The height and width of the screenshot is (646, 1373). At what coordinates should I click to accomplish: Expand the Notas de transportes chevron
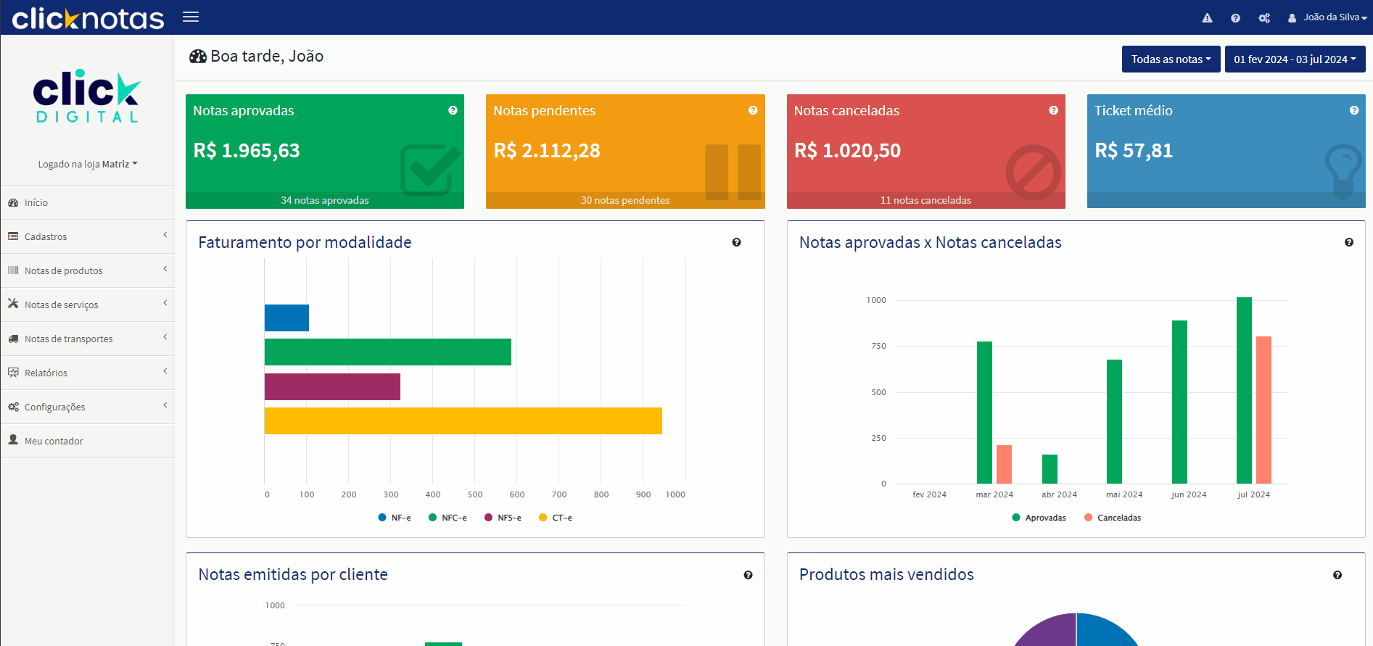(x=165, y=336)
